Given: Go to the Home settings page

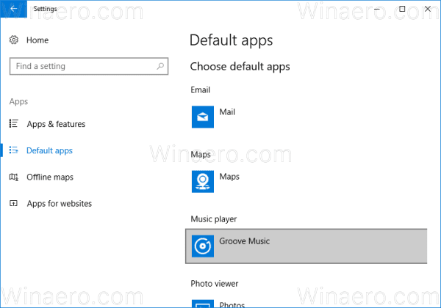Looking at the screenshot, I should [37, 40].
